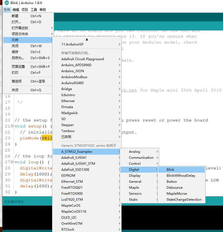The height and width of the screenshot is (232, 223).
Task: Expand the Arduino_APDS9960 examples
Action: click(87, 65)
